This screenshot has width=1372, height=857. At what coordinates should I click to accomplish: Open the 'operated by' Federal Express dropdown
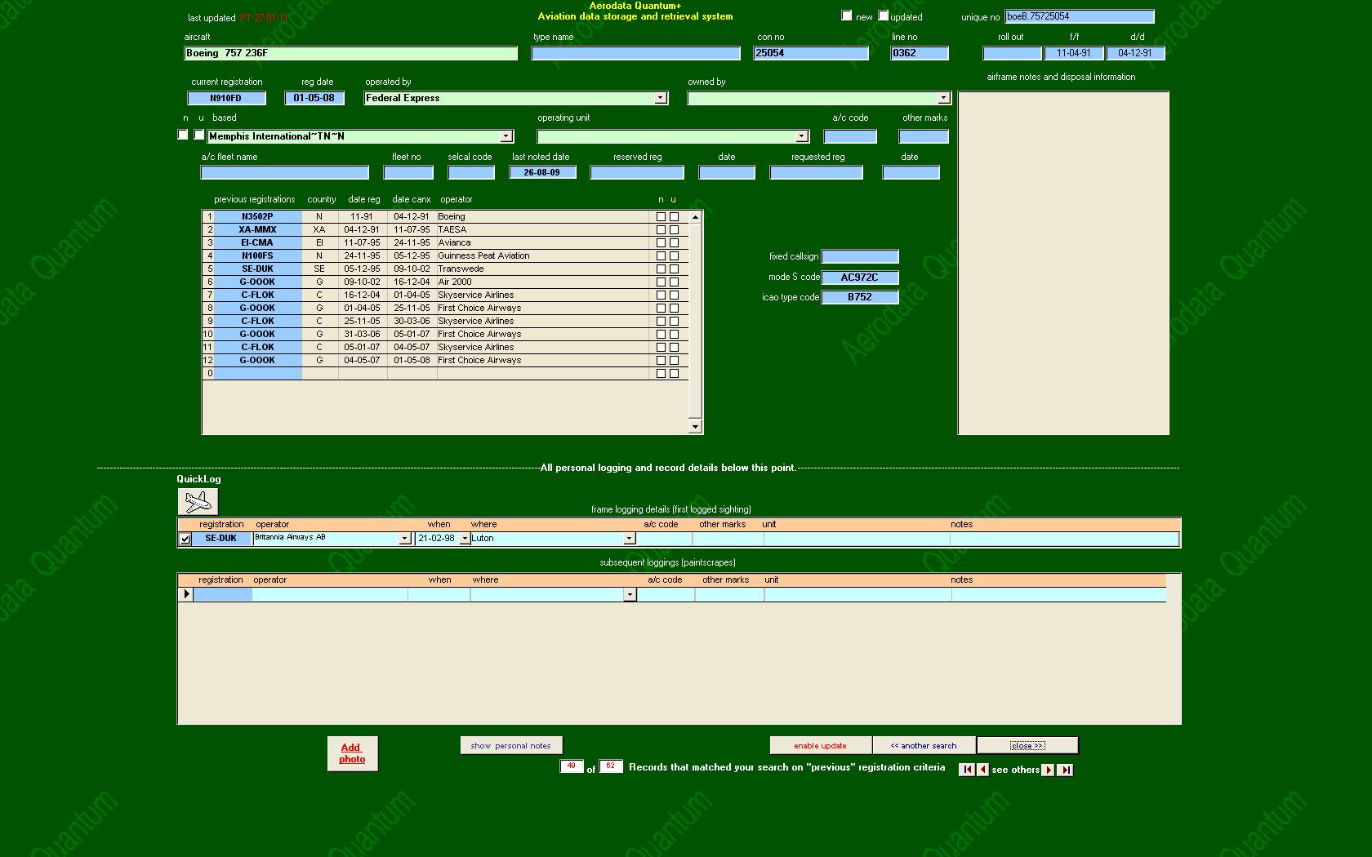click(x=660, y=98)
